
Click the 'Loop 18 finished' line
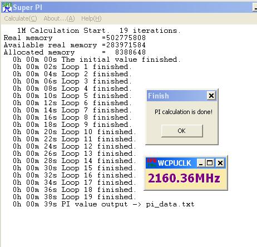tap(75, 190)
